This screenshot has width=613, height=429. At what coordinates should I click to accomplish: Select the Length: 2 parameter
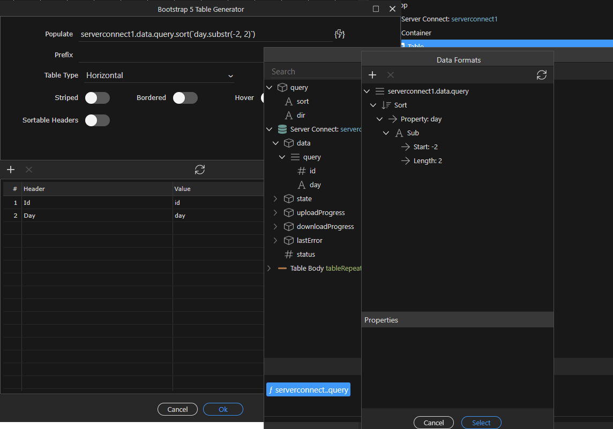coord(428,161)
